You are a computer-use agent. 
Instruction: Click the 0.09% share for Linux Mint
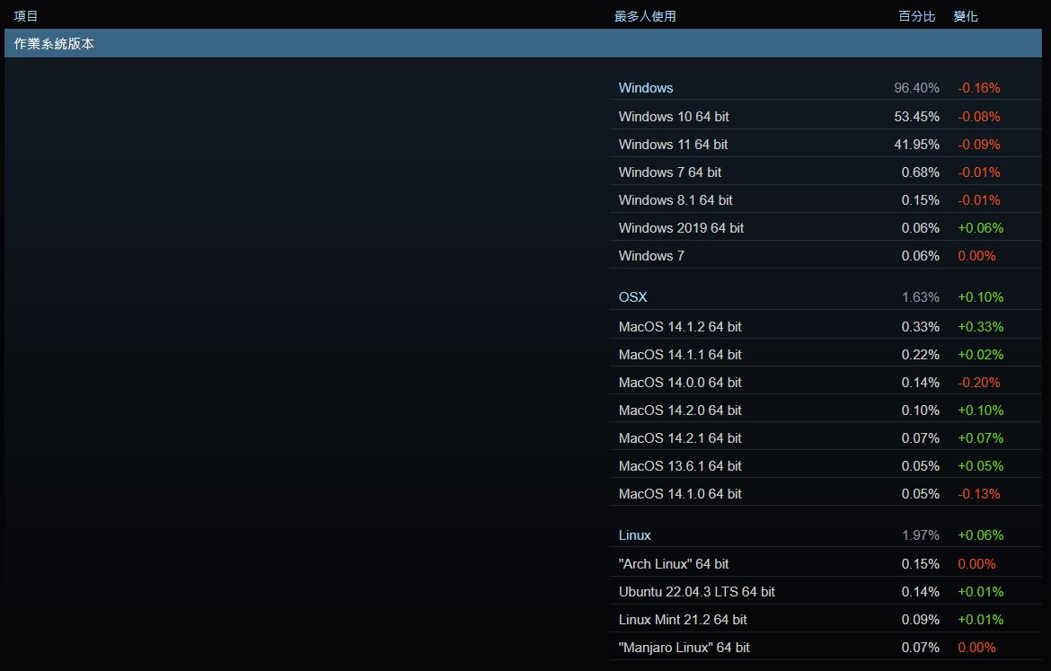pos(920,620)
